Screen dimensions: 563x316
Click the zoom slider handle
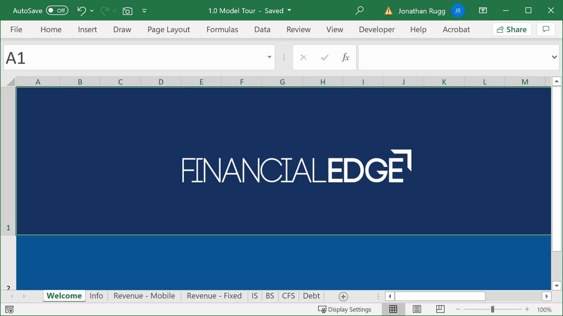[492, 309]
